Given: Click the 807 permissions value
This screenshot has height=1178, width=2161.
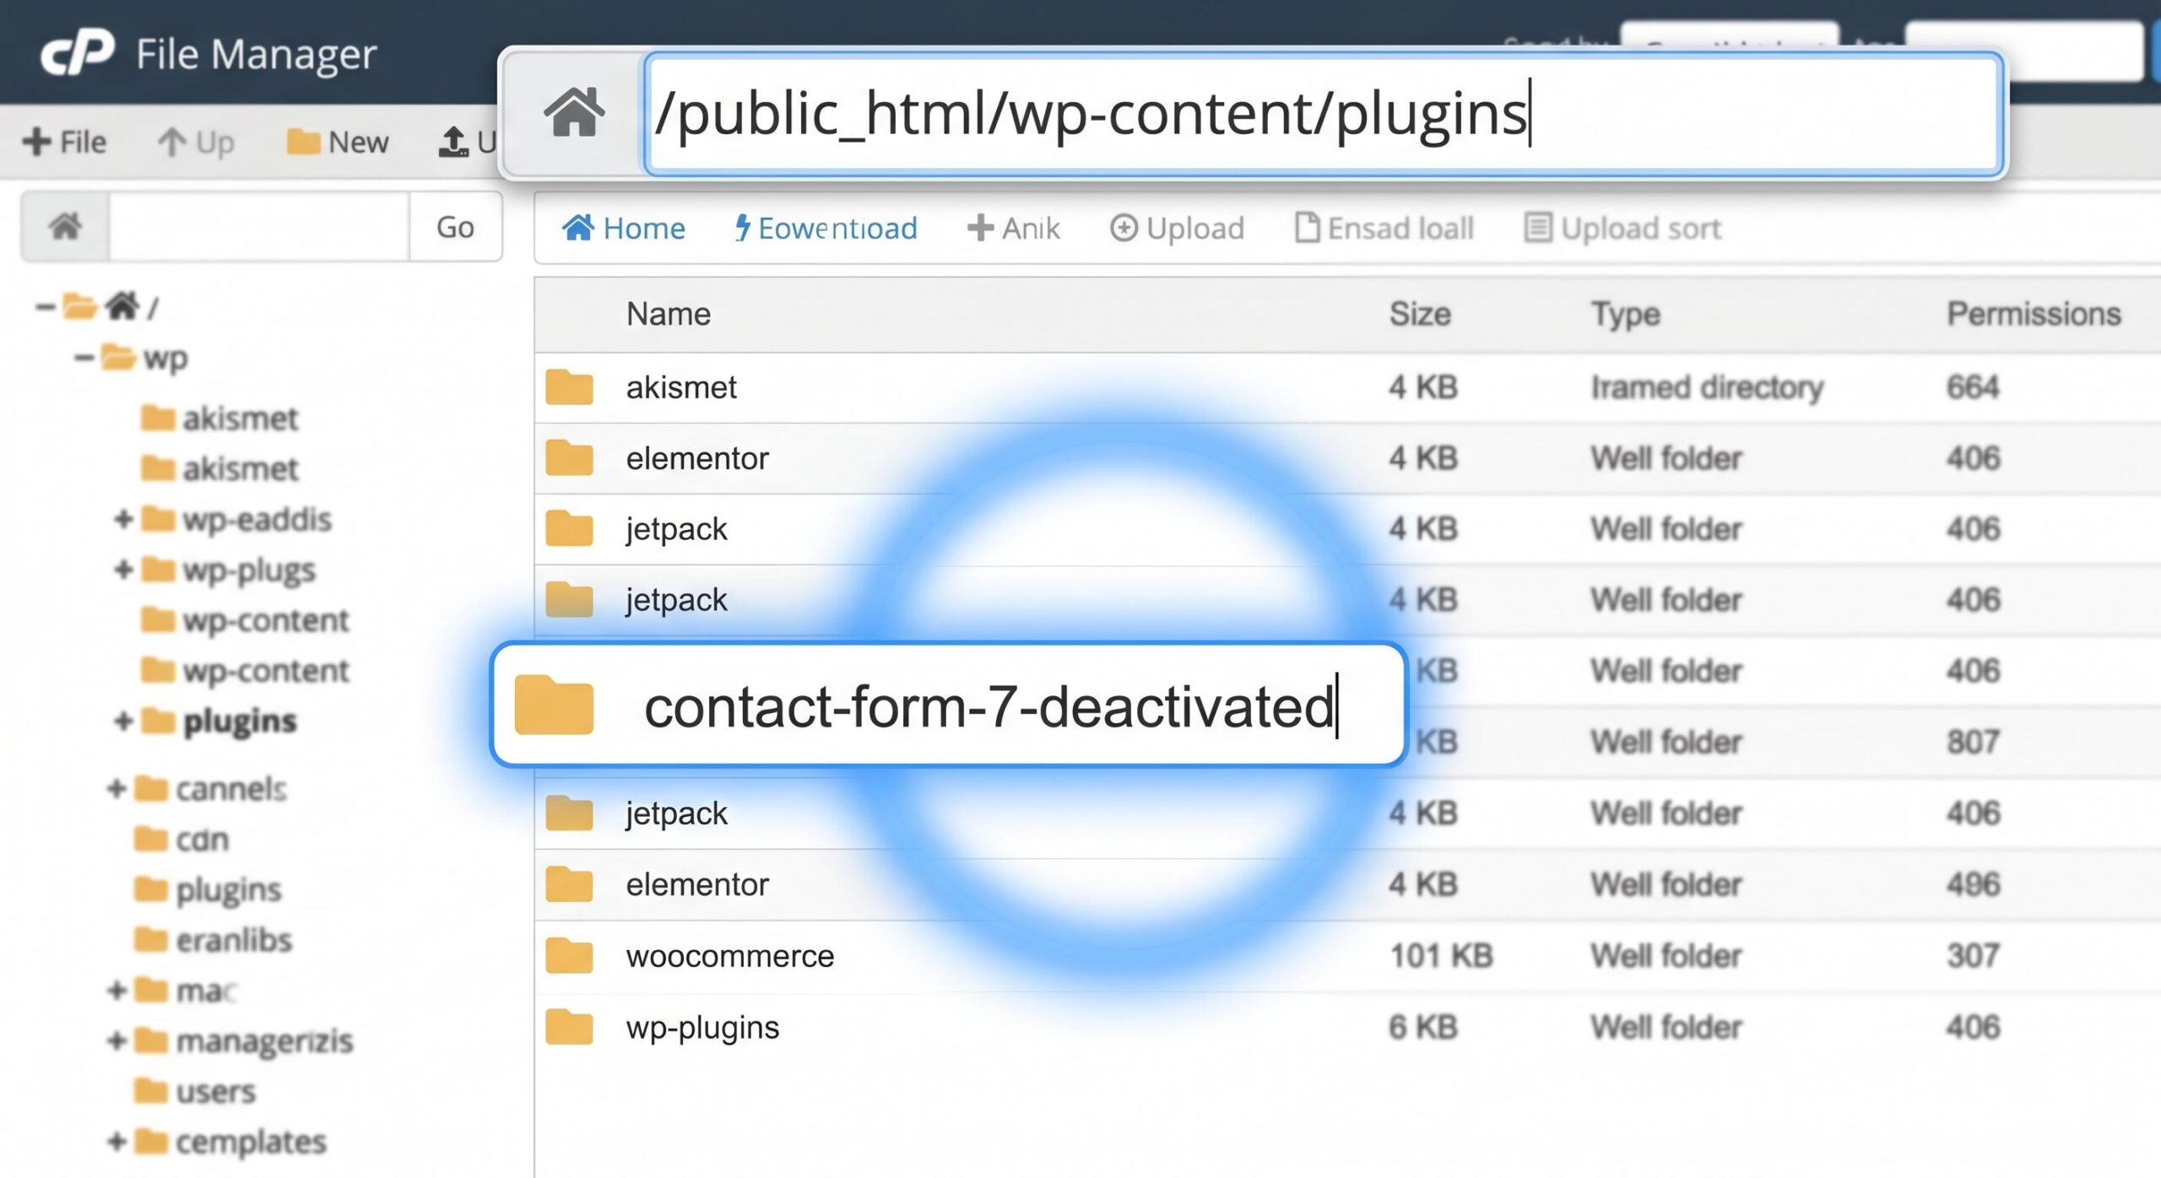Looking at the screenshot, I should pos(1973,742).
